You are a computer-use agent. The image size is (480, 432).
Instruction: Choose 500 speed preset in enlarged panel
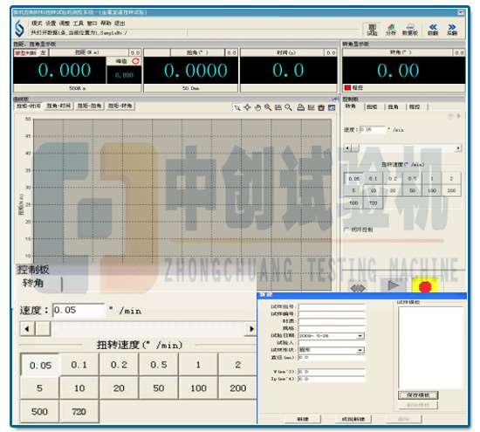tap(39, 411)
